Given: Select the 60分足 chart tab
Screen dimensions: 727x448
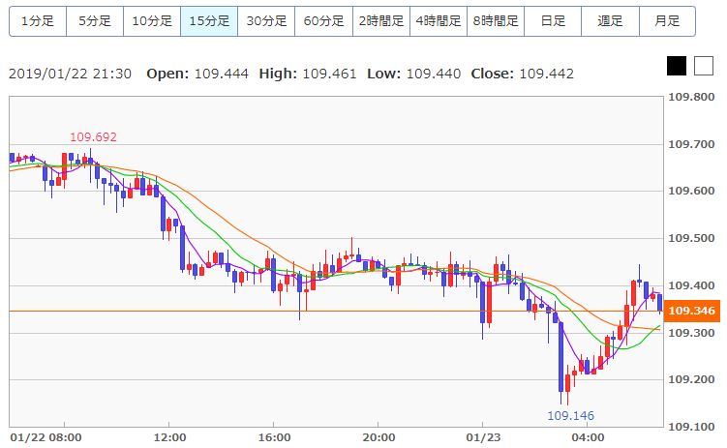Looking at the screenshot, I should tap(323, 21).
